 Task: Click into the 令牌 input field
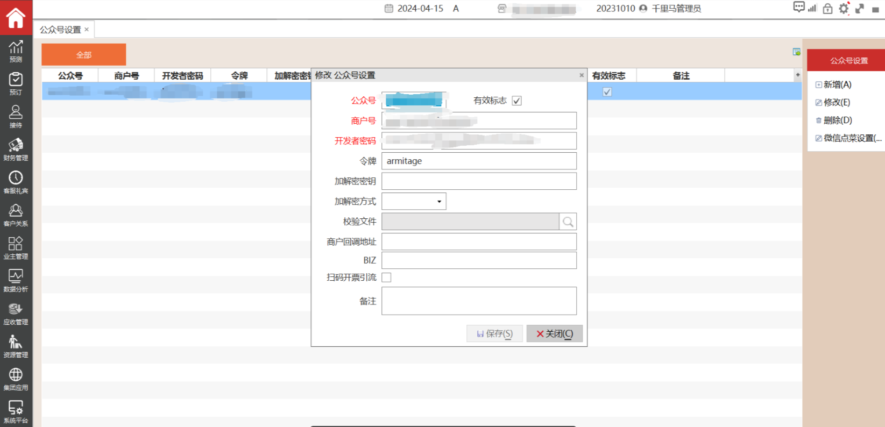pos(478,161)
